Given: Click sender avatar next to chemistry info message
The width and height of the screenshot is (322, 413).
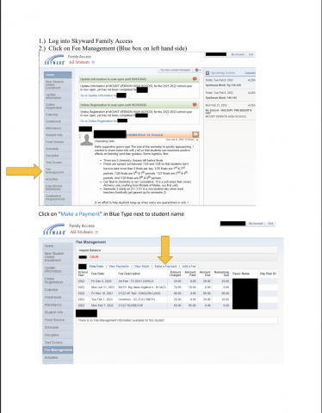Looking at the screenshot, I should click(x=86, y=139).
